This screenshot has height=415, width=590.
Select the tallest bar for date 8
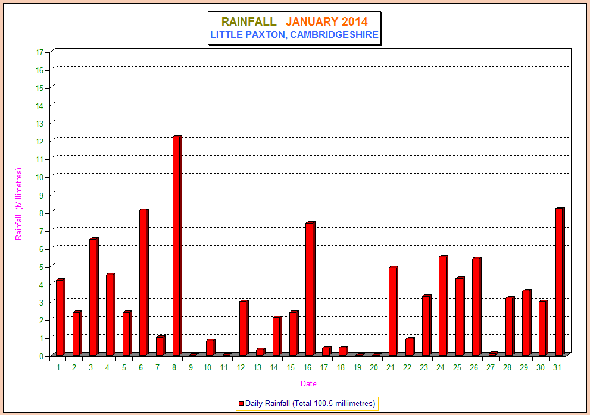[177, 246]
